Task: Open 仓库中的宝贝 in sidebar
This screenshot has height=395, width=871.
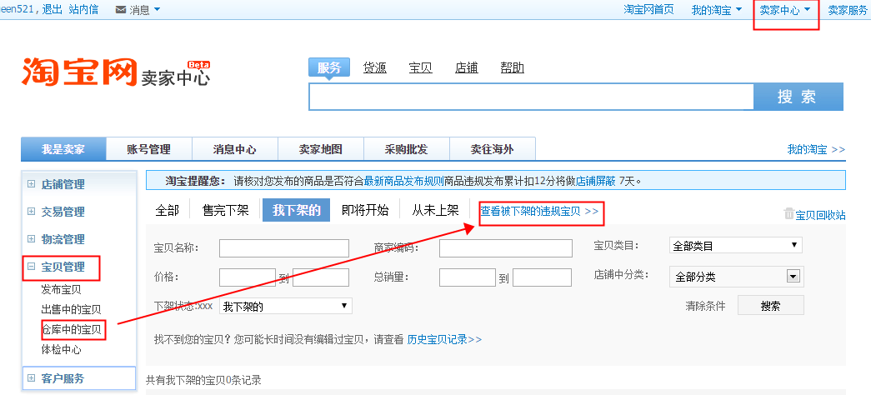Action: [x=71, y=330]
